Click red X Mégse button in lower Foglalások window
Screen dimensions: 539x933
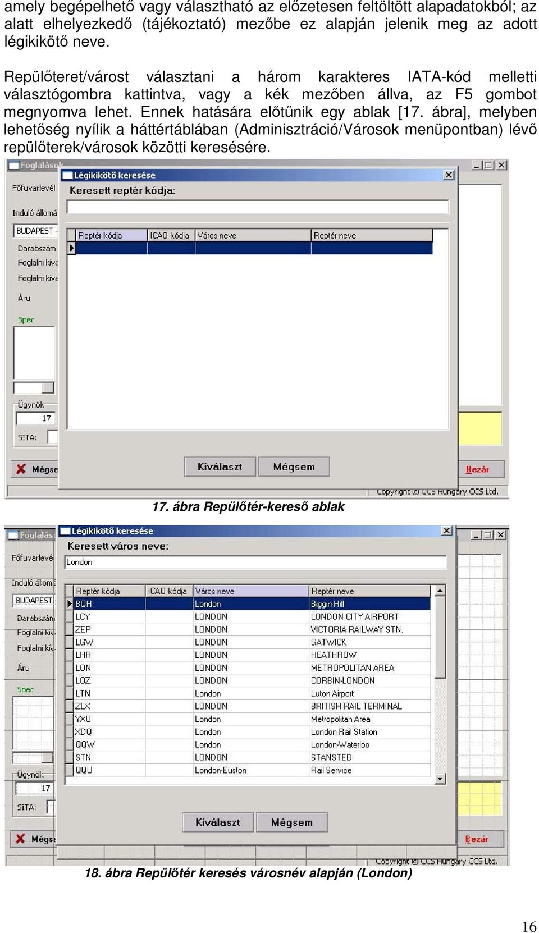click(34, 839)
